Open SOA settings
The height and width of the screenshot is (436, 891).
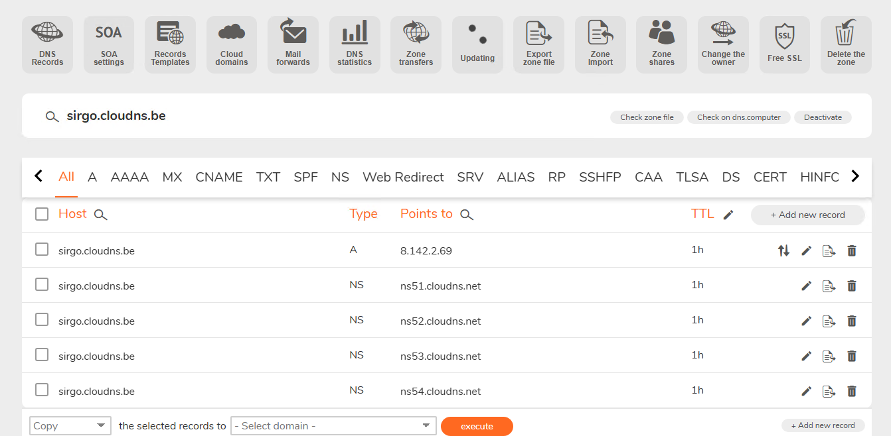click(x=109, y=44)
